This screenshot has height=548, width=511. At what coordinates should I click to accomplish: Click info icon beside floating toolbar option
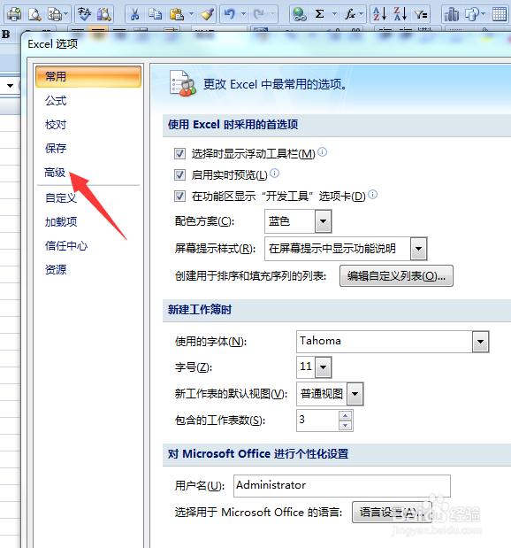pyautogui.click(x=323, y=151)
